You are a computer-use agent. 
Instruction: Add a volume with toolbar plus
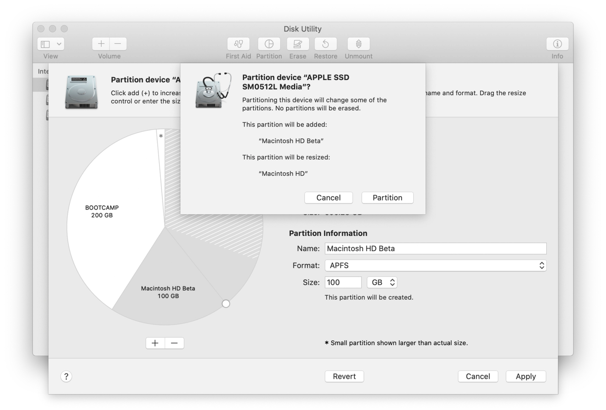click(x=101, y=44)
